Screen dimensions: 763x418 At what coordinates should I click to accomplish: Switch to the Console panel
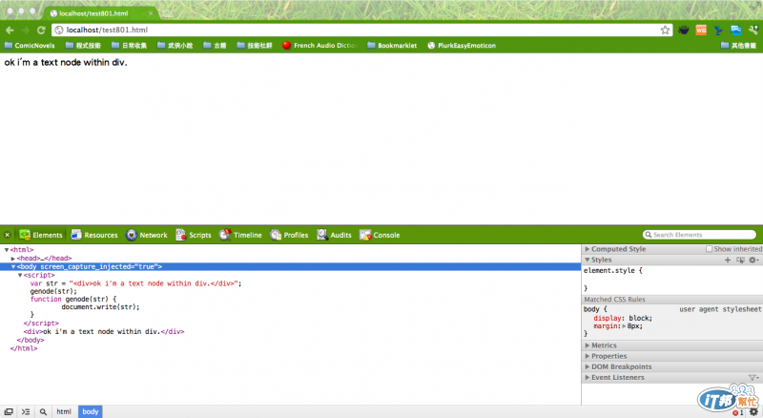380,235
